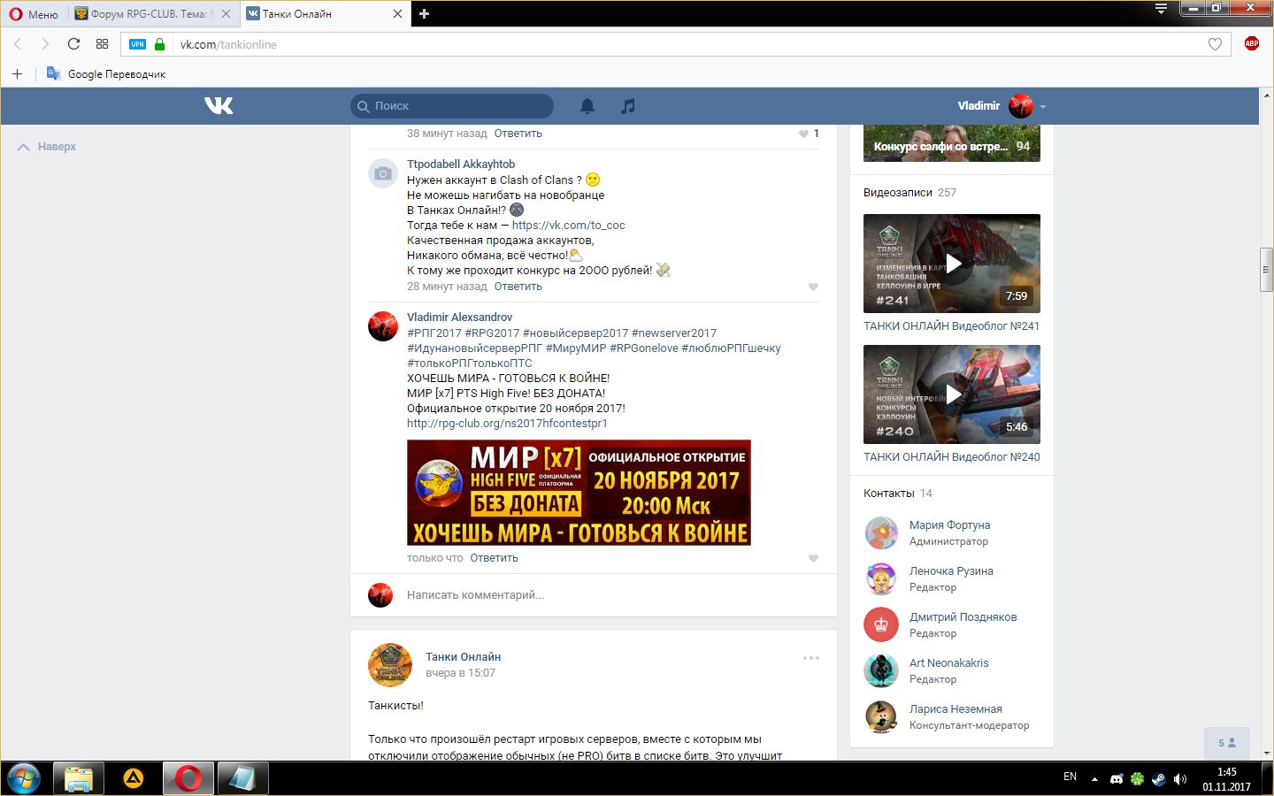Open ТАНКИ ОНЛАЙН Видеоблог №241 title
Screen dimensions: 1274x796
click(x=952, y=326)
